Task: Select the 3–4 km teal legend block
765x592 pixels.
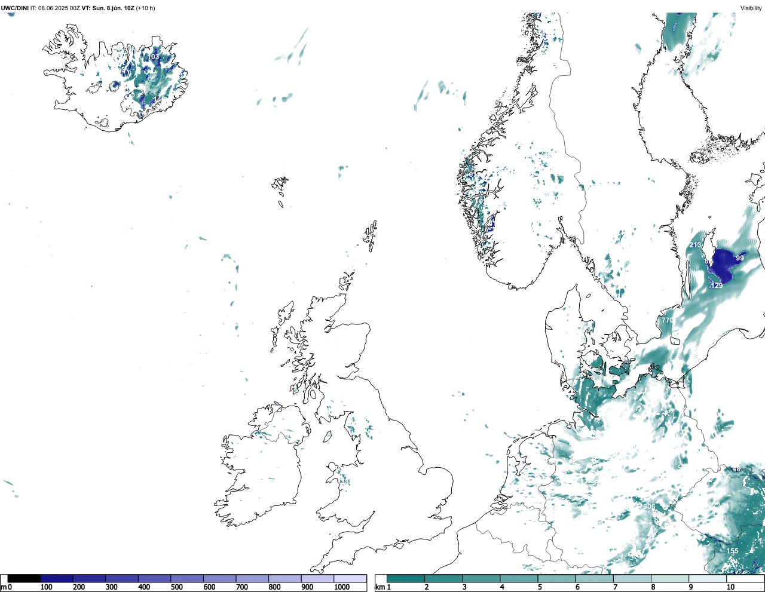Action: (x=481, y=578)
